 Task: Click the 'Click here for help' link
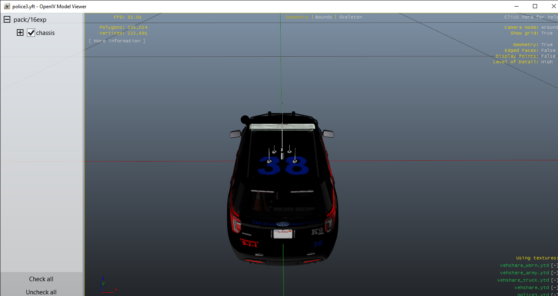click(x=530, y=17)
